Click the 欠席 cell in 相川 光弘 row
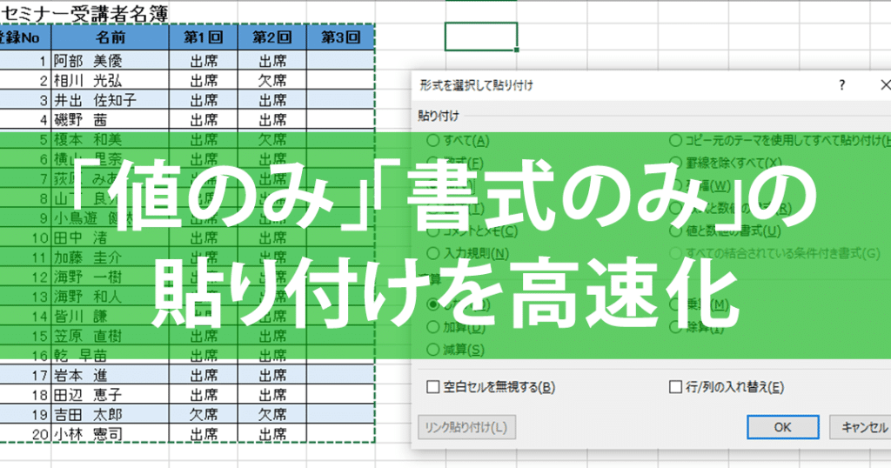Viewport: 891px width, 468px height. pos(272,80)
